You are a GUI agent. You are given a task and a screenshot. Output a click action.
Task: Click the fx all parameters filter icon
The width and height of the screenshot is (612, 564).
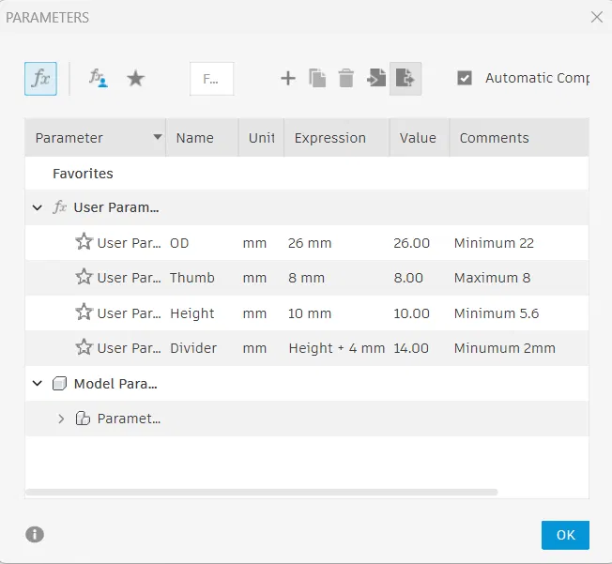click(40, 79)
